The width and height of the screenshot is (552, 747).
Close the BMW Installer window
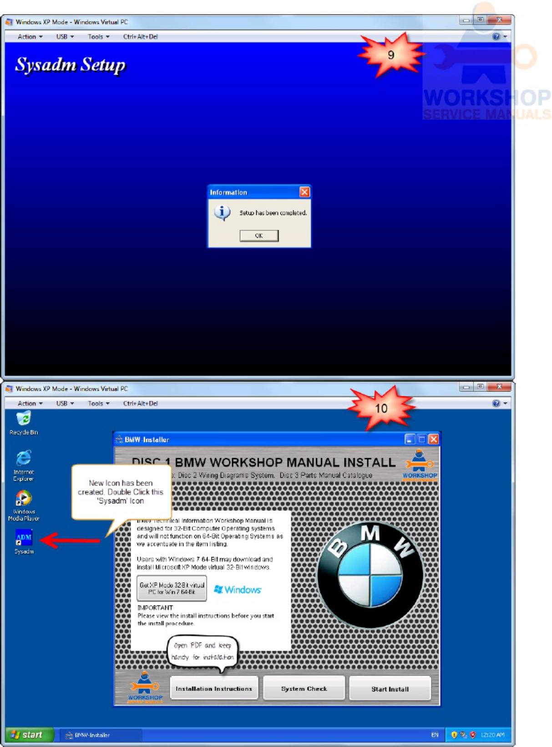tap(434, 439)
